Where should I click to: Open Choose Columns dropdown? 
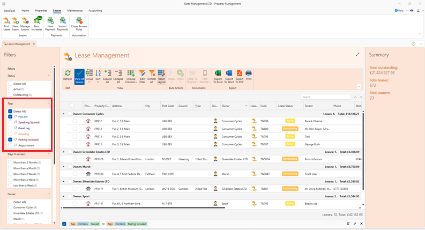click(x=131, y=77)
